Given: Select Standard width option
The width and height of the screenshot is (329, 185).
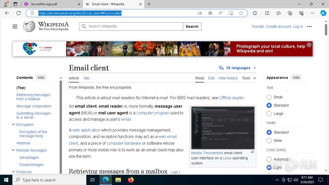Looking at the screenshot, I should (x=269, y=132).
